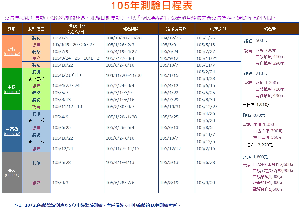Open the 全民英檢網 link in the notice
The image size is (300, 208).
(x=153, y=18)
